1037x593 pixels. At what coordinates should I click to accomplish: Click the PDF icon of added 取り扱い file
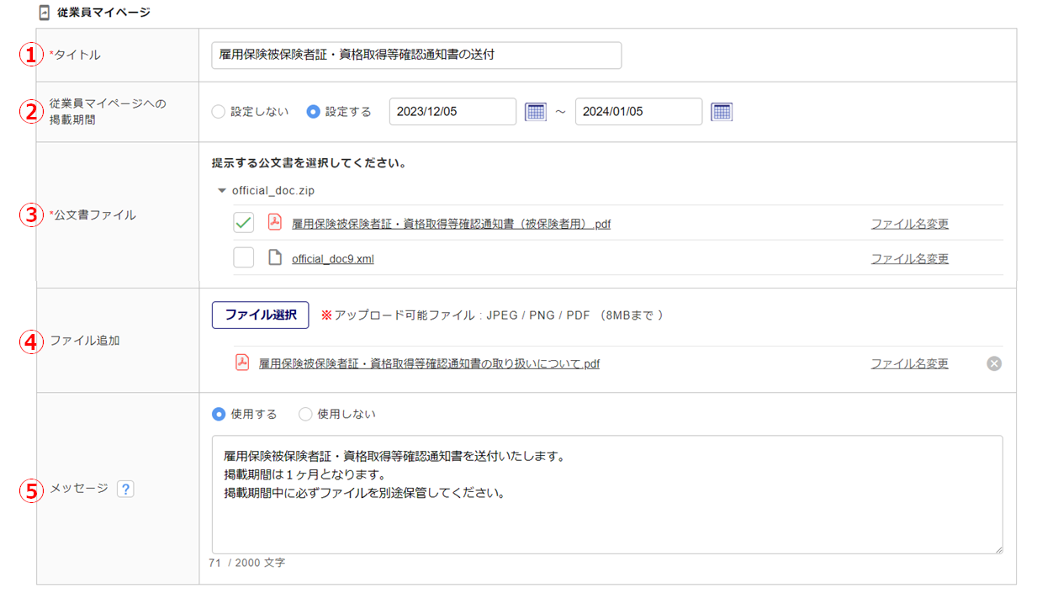(242, 363)
